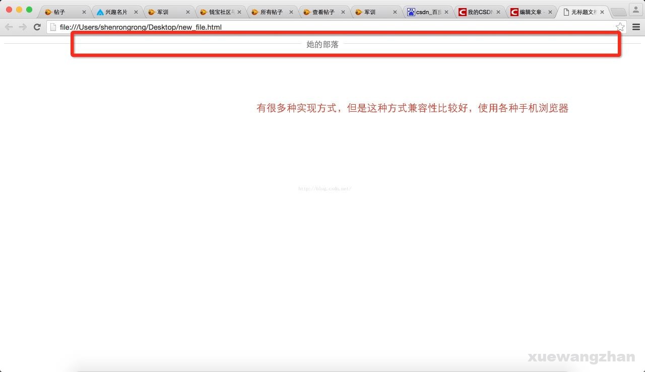The width and height of the screenshot is (645, 372).
Task: Close the 钱宝社区 tab
Action: pos(239,12)
